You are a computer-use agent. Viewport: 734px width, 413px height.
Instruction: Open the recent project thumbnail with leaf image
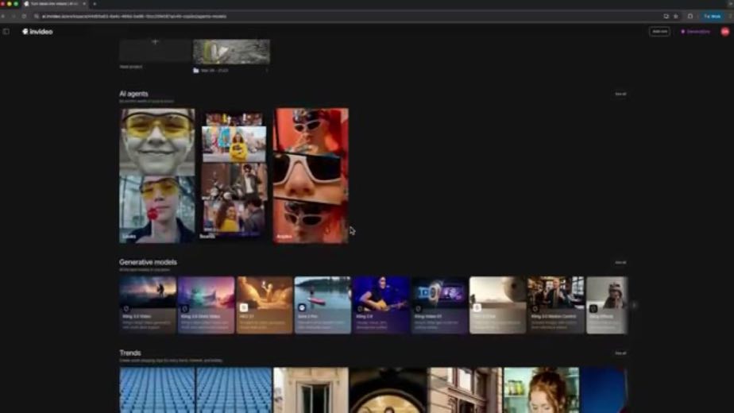tap(231, 52)
